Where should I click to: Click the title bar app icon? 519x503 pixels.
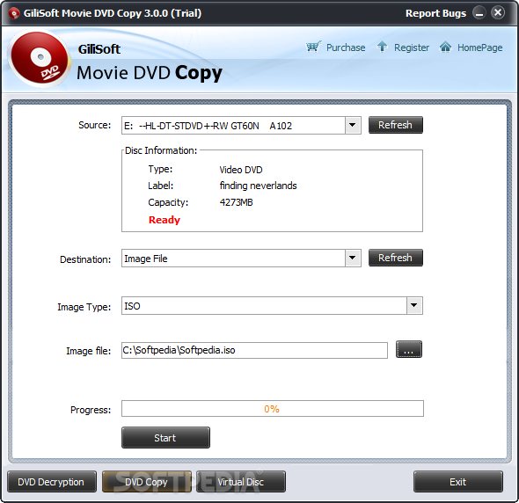tap(14, 13)
